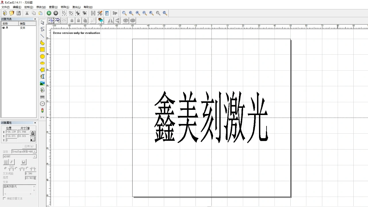Show all objects with the open eye
Viewport: 368px width, 207px height.
point(126,20)
